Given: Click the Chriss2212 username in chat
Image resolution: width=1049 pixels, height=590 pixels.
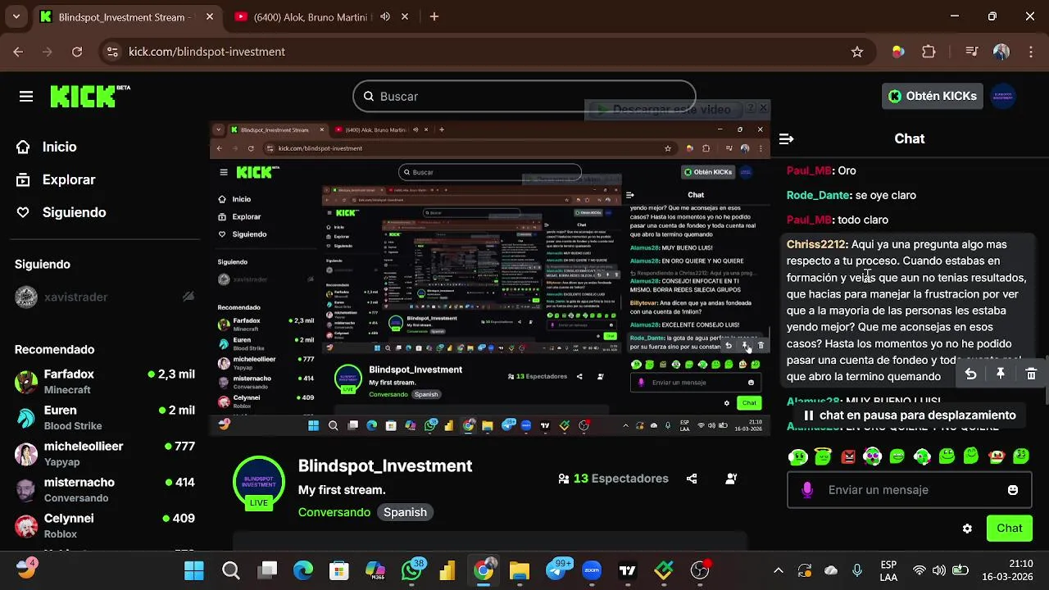Looking at the screenshot, I should pyautogui.click(x=816, y=244).
